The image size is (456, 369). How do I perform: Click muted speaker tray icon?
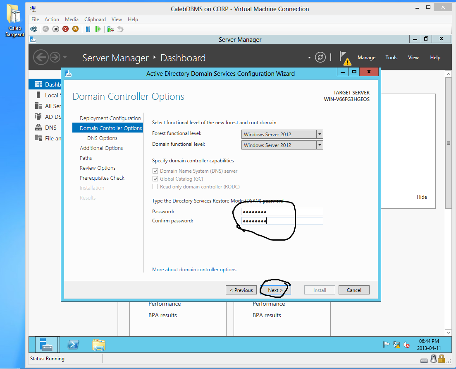[x=406, y=345]
